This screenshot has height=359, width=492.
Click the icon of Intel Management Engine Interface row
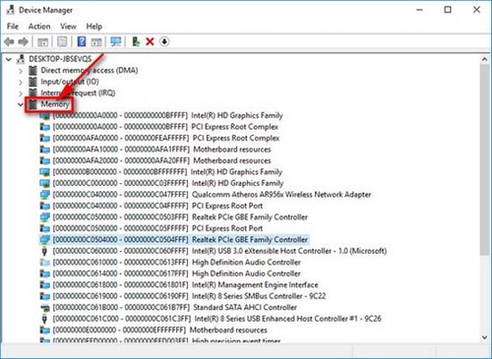(x=44, y=285)
